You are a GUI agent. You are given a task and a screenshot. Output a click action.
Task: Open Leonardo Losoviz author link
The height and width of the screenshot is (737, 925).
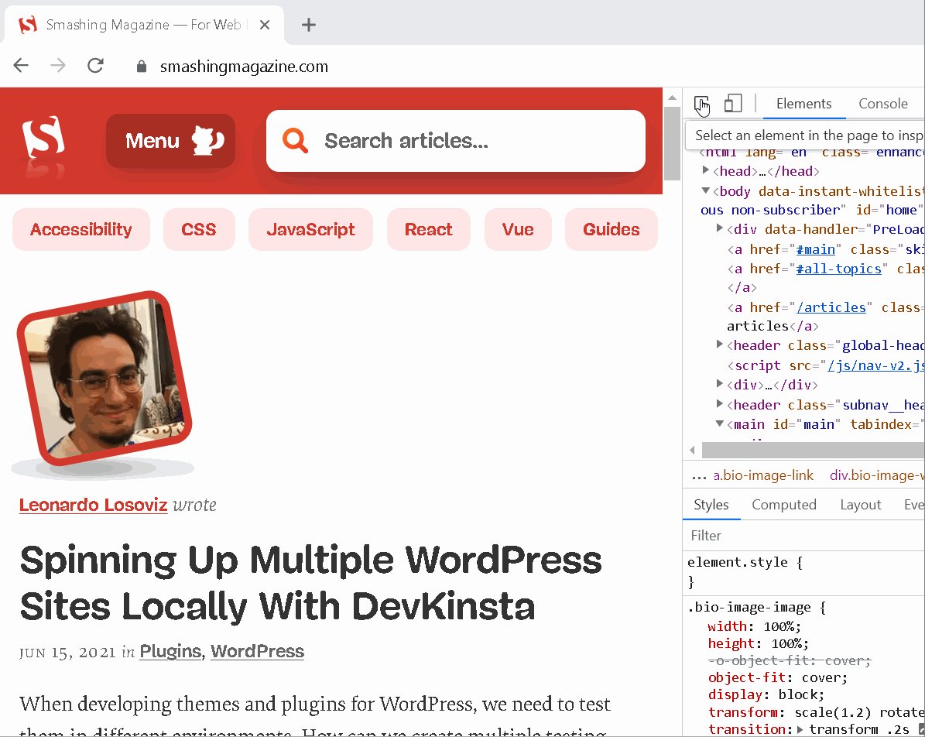click(x=93, y=505)
